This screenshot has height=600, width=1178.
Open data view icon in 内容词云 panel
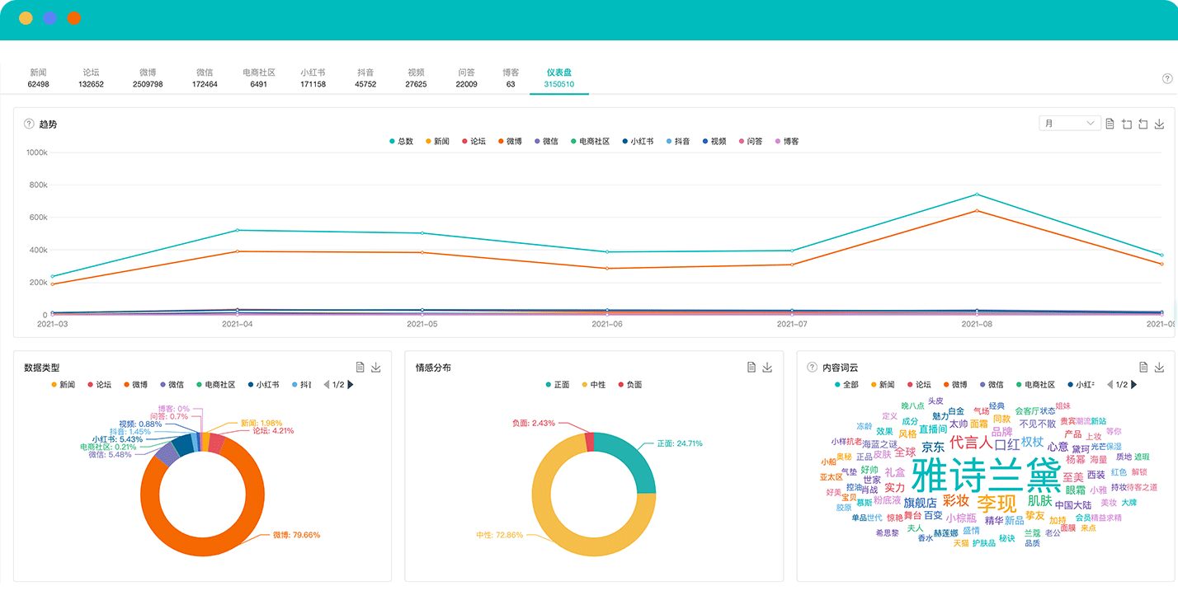click(x=1143, y=367)
